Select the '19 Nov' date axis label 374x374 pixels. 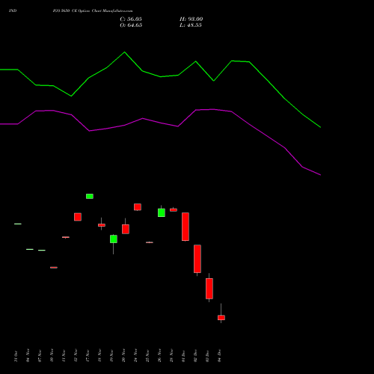point(111,356)
